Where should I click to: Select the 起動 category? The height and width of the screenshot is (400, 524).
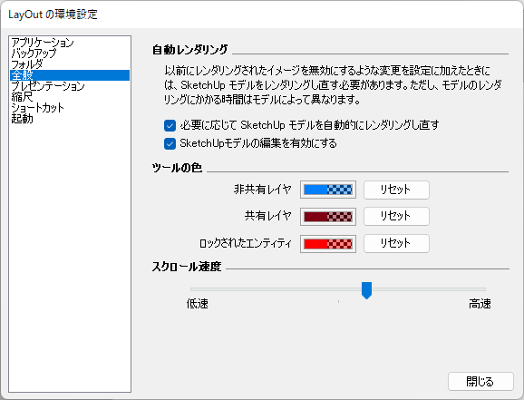tap(22, 119)
